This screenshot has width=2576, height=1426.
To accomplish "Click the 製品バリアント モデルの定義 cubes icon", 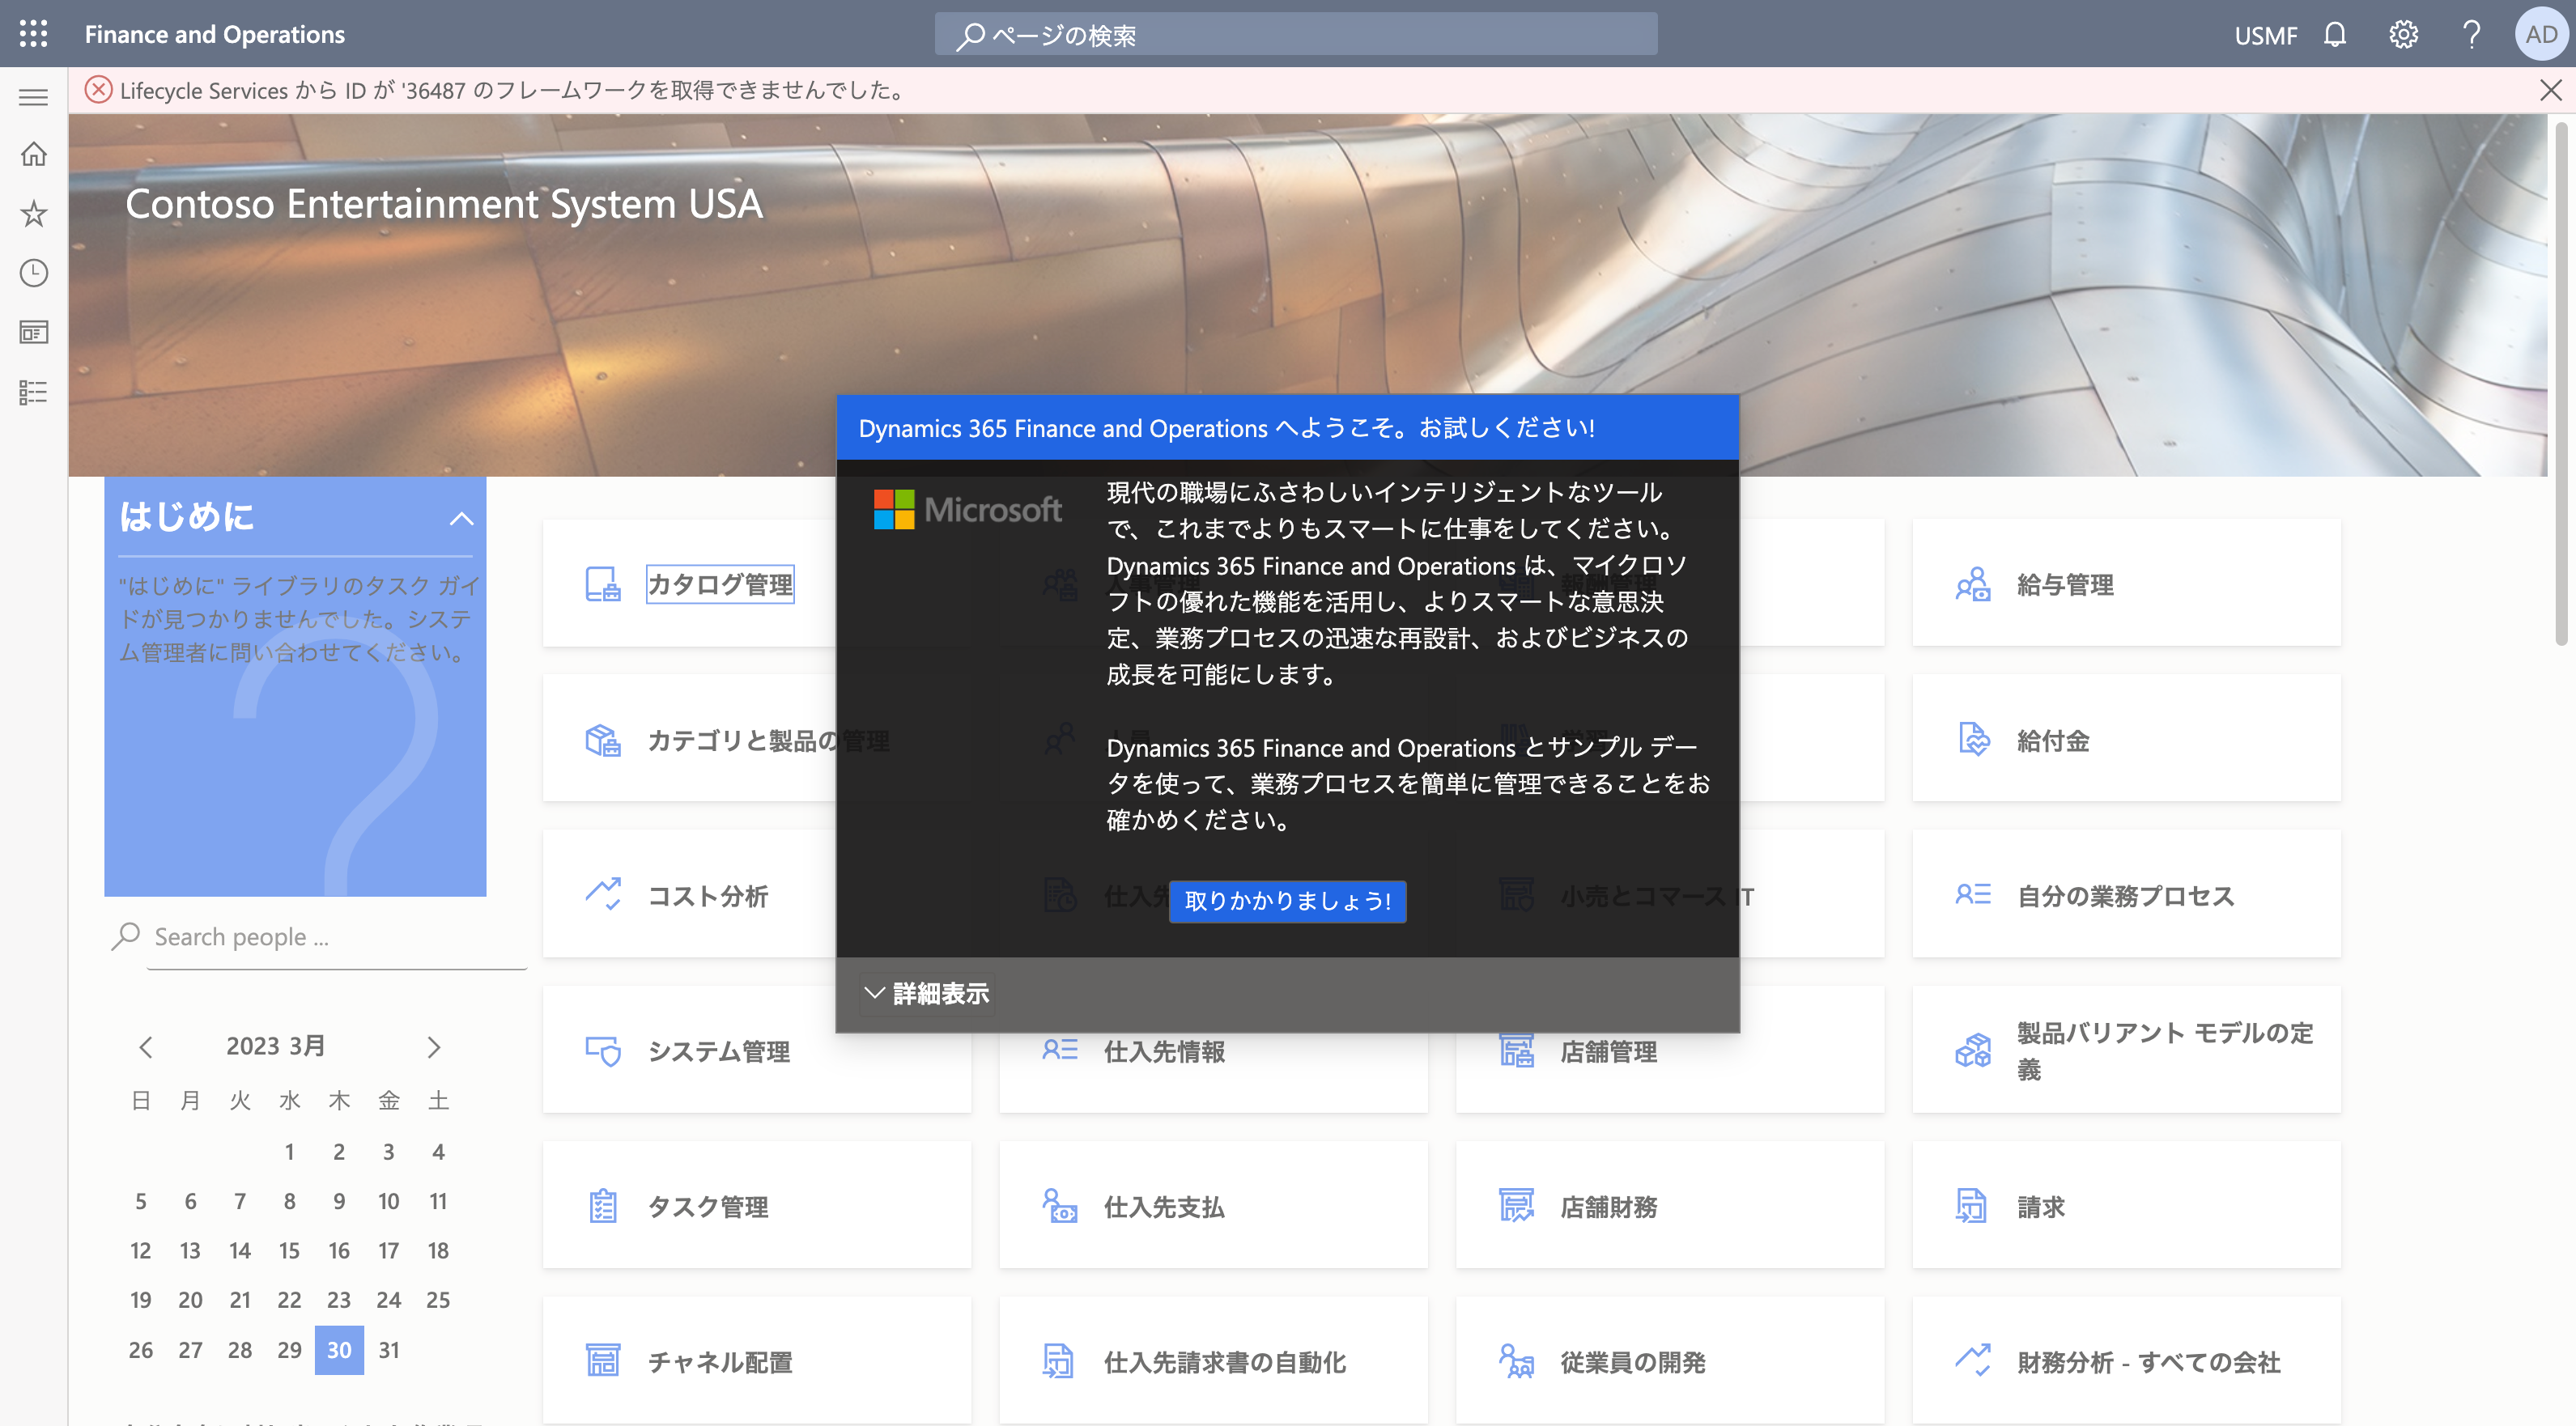I will coord(1973,1051).
